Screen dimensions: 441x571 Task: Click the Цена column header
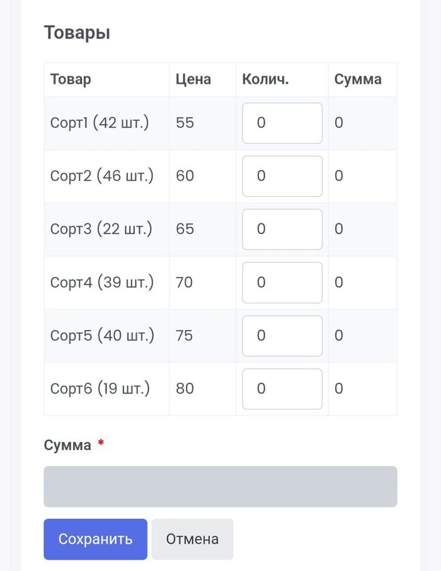pos(193,79)
